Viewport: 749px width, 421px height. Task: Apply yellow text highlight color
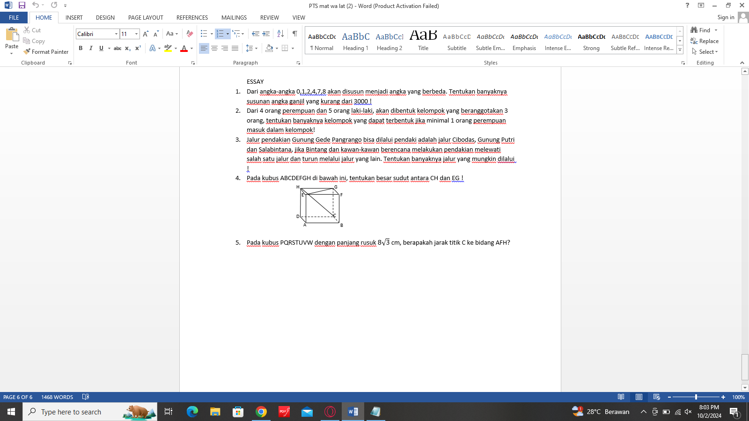coord(168,48)
